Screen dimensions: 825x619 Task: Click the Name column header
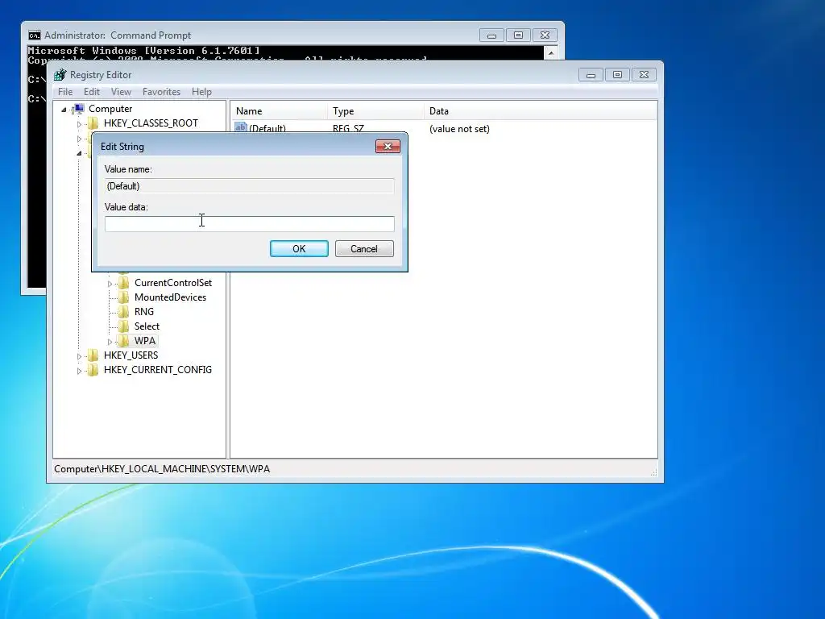[279, 111]
